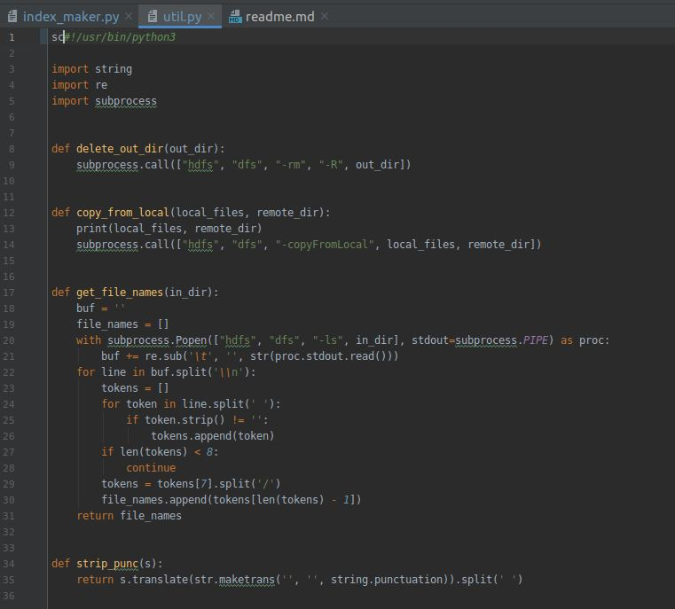Open the readme.md tab
The width and height of the screenshot is (675, 609).
tap(279, 17)
